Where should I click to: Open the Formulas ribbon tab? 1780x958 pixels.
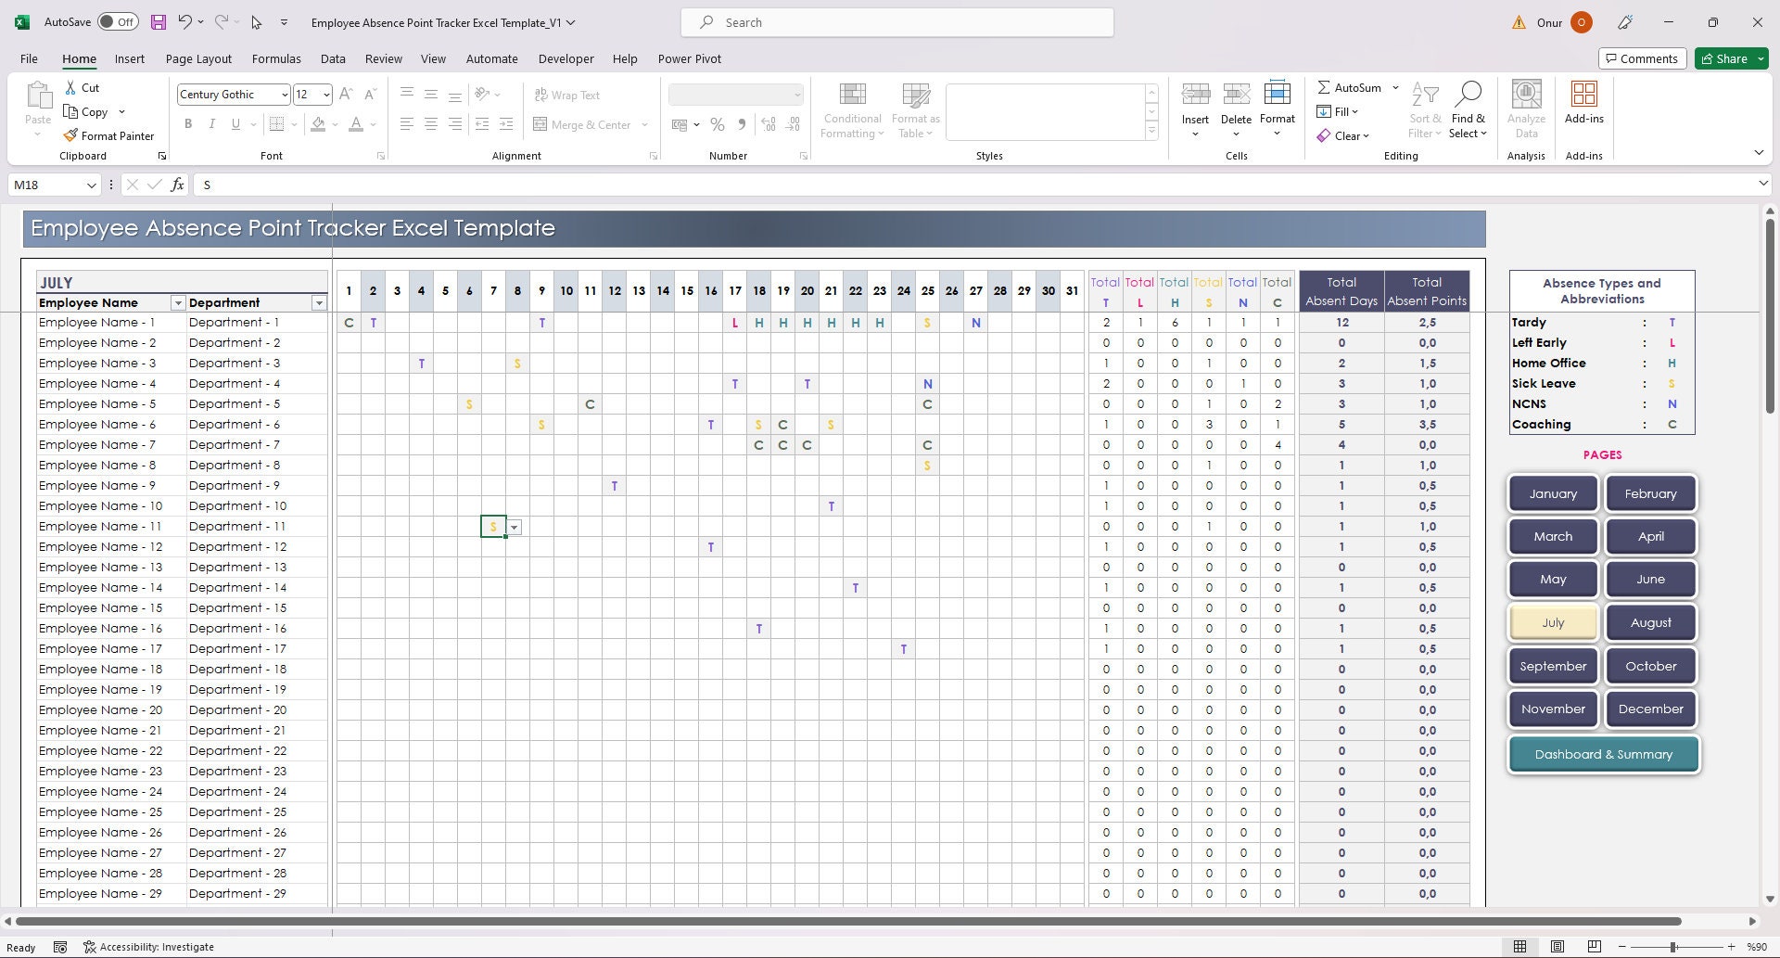pos(276,58)
